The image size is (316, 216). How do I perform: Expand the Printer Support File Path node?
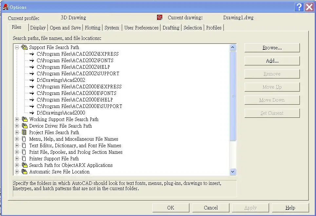[x=17, y=158]
